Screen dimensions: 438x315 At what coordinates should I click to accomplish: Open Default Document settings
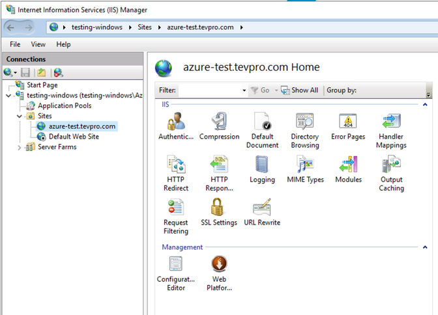262,130
